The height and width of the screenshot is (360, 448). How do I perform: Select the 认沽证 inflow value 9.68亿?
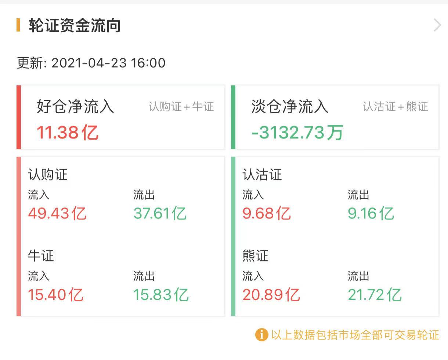coord(267,213)
